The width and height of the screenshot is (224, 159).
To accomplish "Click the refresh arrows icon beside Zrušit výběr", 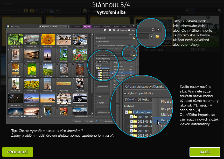I will point(96,121).
